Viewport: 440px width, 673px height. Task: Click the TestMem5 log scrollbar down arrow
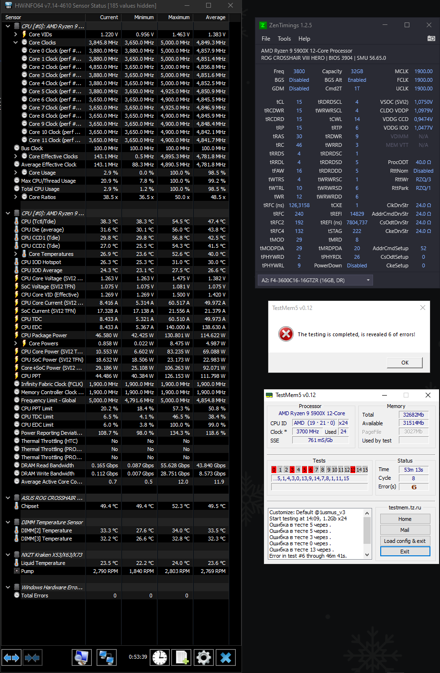[x=367, y=555]
